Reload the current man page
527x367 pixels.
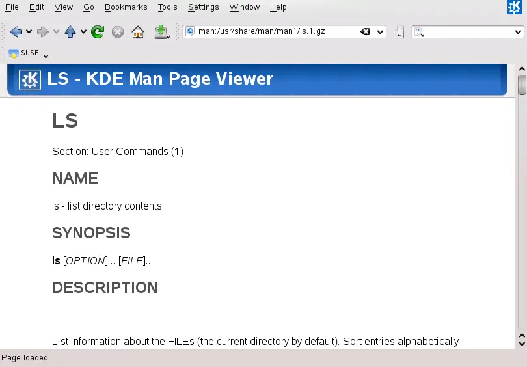(x=98, y=32)
